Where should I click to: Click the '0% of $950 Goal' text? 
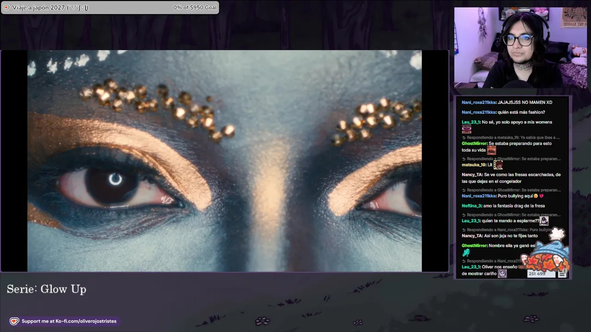point(195,7)
